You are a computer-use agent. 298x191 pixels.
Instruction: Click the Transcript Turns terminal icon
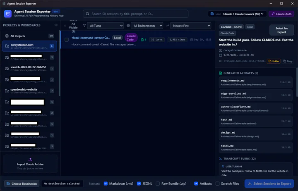pyautogui.click(x=221, y=158)
